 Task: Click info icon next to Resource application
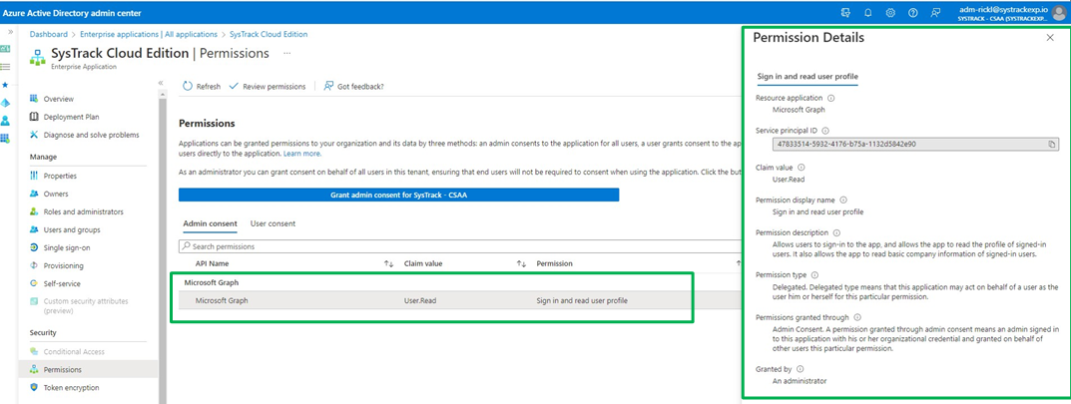pos(830,99)
